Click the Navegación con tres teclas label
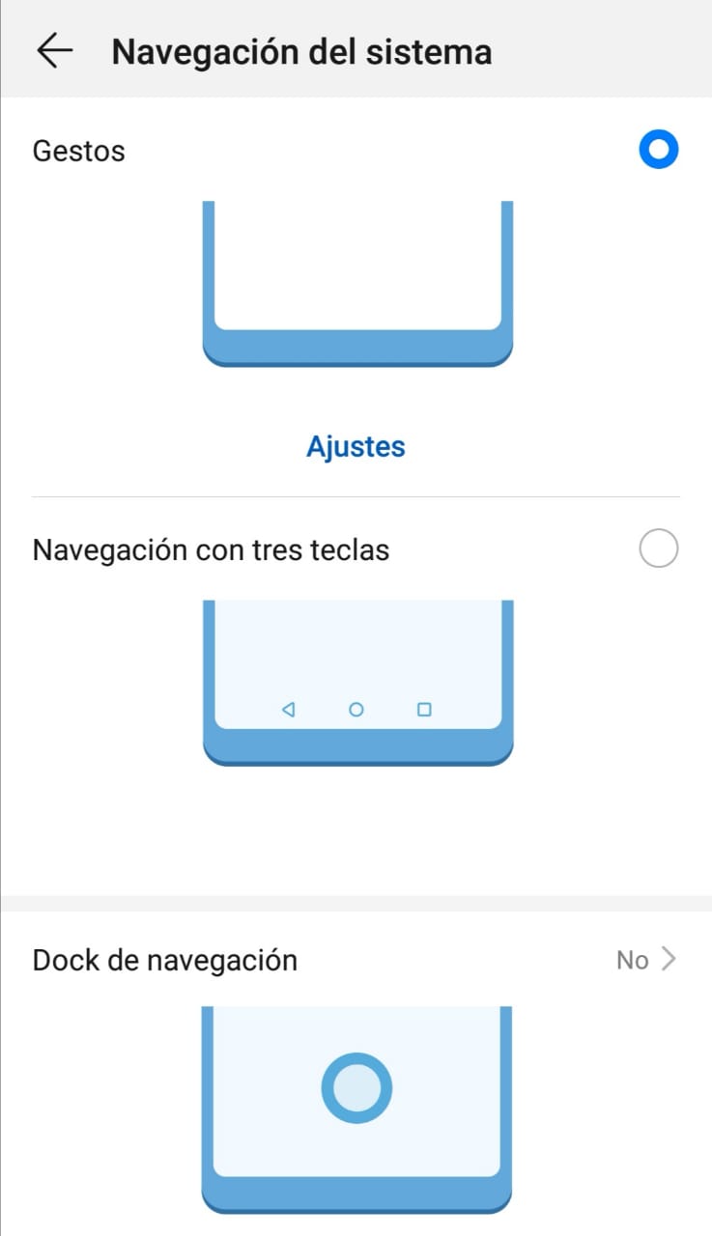The width and height of the screenshot is (712, 1236). click(x=211, y=549)
